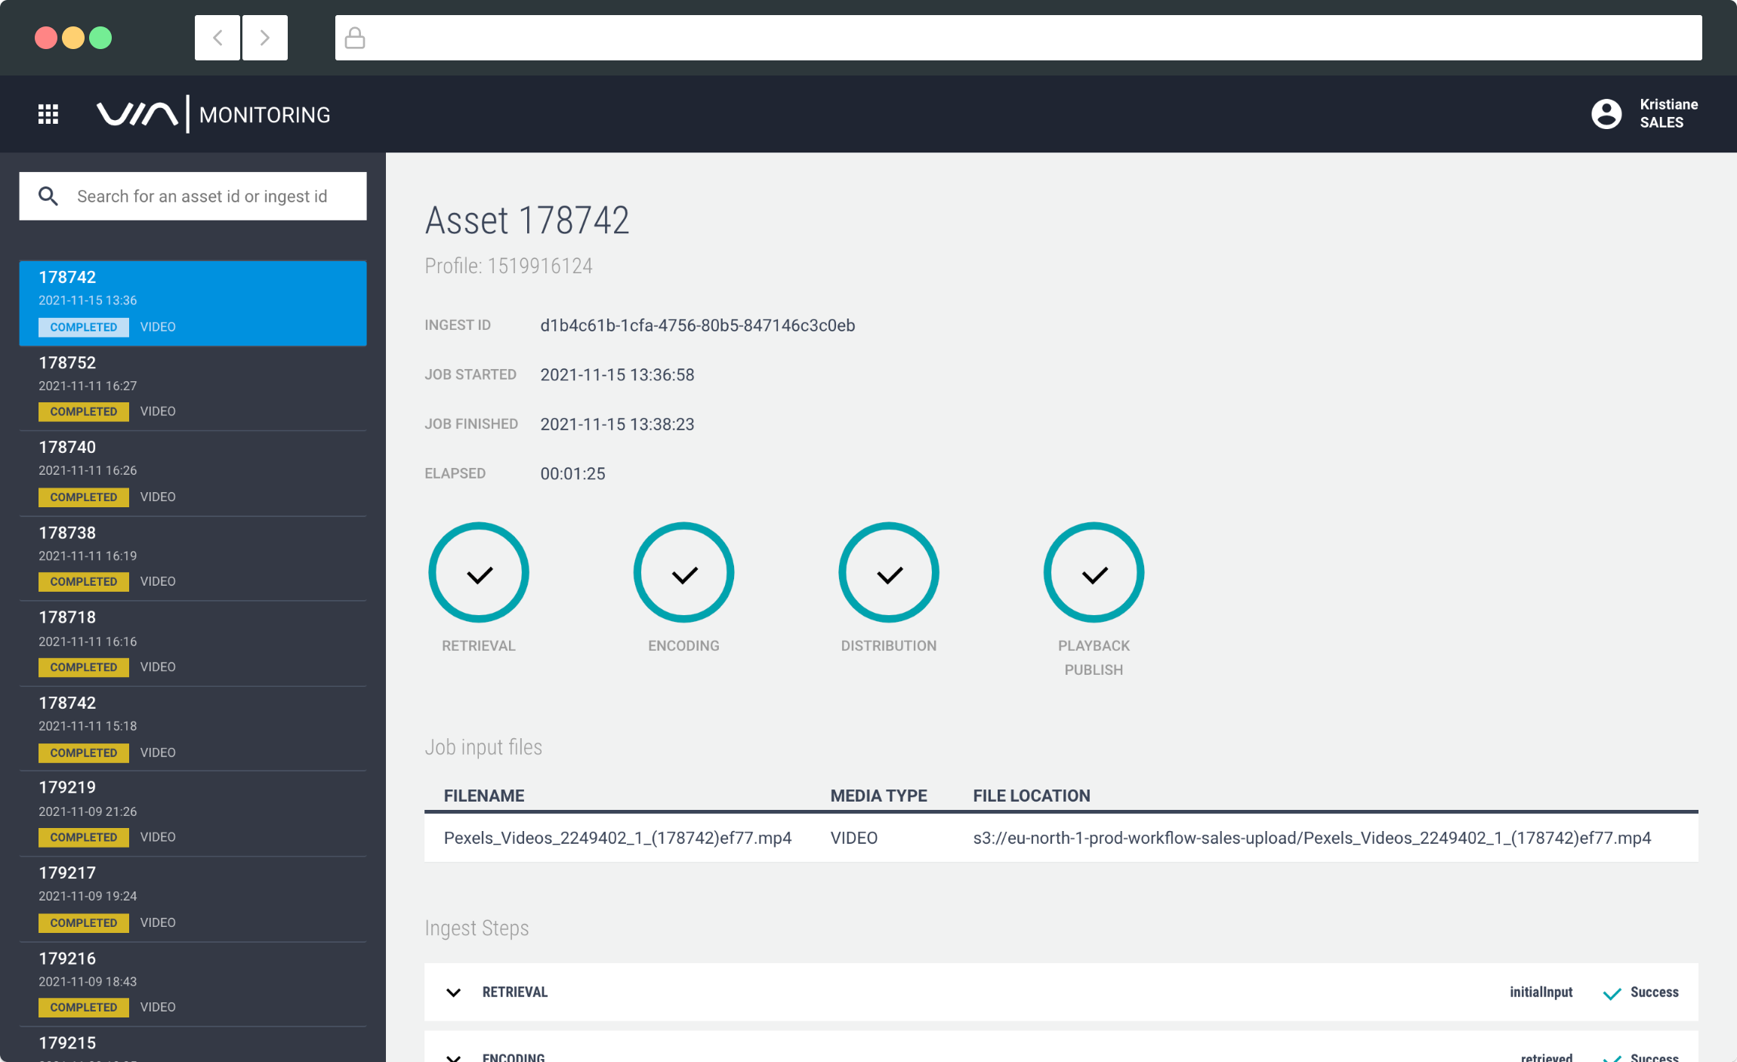Image resolution: width=1737 pixels, height=1062 pixels.
Task: Click the Distribution stage checkmark circle
Action: 889,573
